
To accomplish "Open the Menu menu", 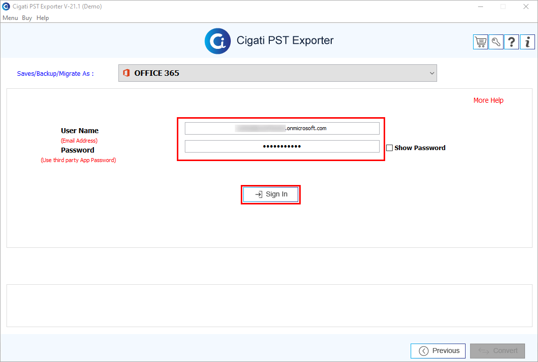I will tap(10, 18).
